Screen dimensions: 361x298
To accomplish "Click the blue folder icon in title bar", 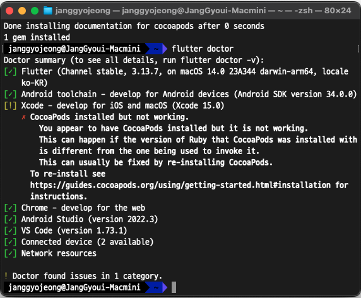I will click(x=48, y=11).
